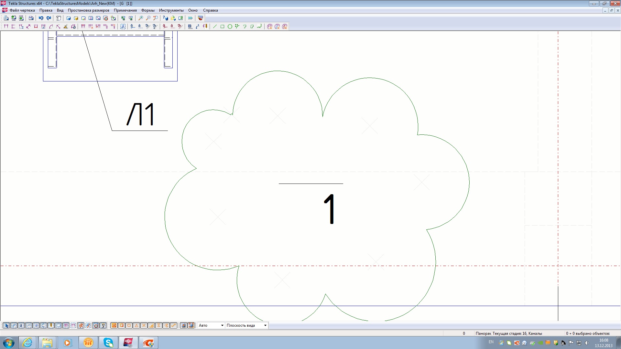Click the zoom in magnifier icon
Screen dimensions: 621x349
point(141,18)
